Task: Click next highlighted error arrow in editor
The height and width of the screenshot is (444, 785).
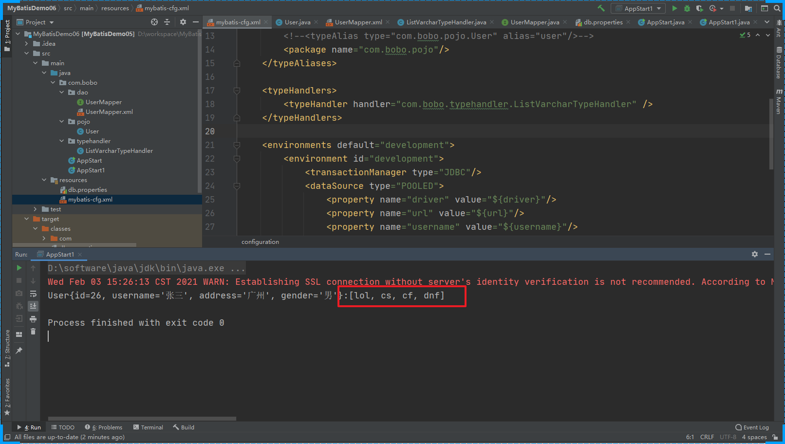Action: click(768, 35)
